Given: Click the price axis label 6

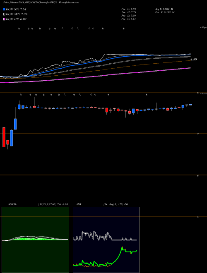Looking at the screenshot, I should (x=198, y=176).
